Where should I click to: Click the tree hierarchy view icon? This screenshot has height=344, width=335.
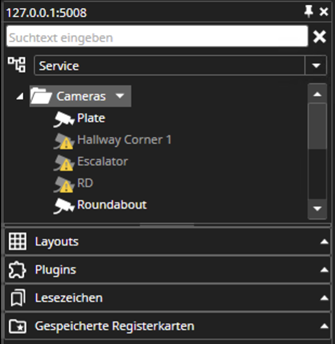coord(17,65)
